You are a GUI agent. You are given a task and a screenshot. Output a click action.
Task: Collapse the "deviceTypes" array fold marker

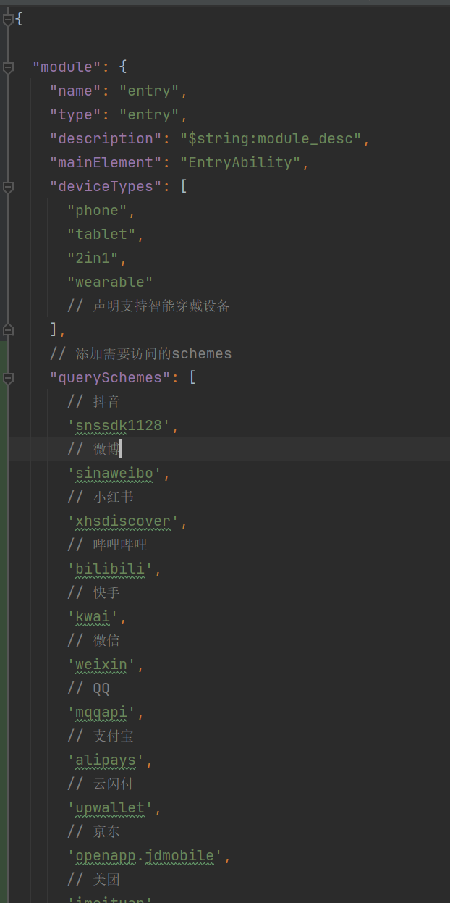point(8,187)
